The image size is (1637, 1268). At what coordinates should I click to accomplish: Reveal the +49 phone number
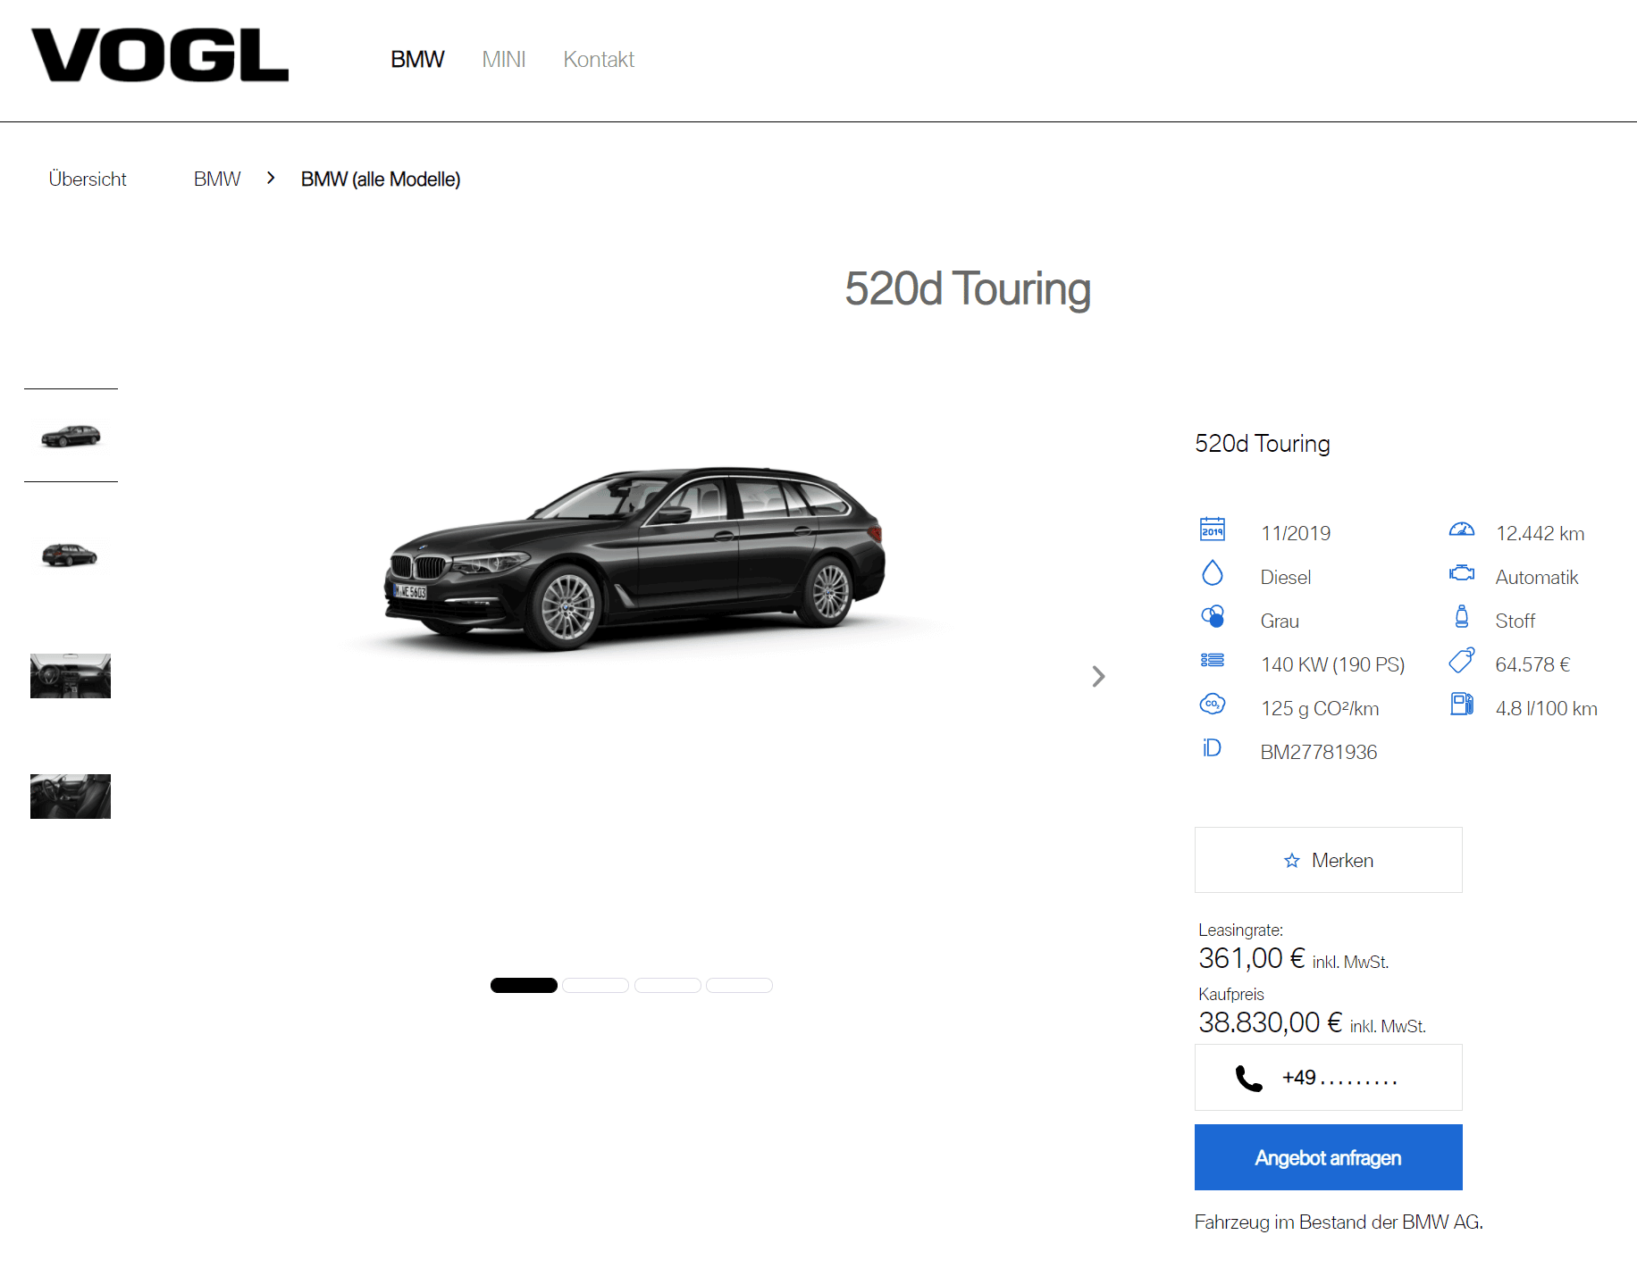(x=1328, y=1077)
